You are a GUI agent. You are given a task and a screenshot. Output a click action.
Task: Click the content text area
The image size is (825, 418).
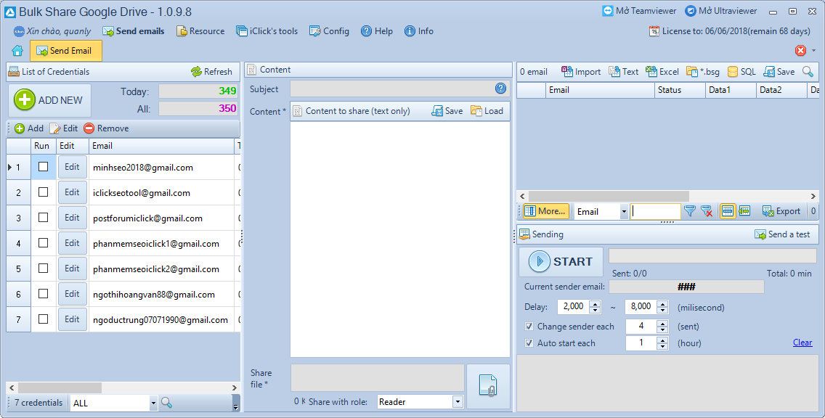click(x=400, y=239)
